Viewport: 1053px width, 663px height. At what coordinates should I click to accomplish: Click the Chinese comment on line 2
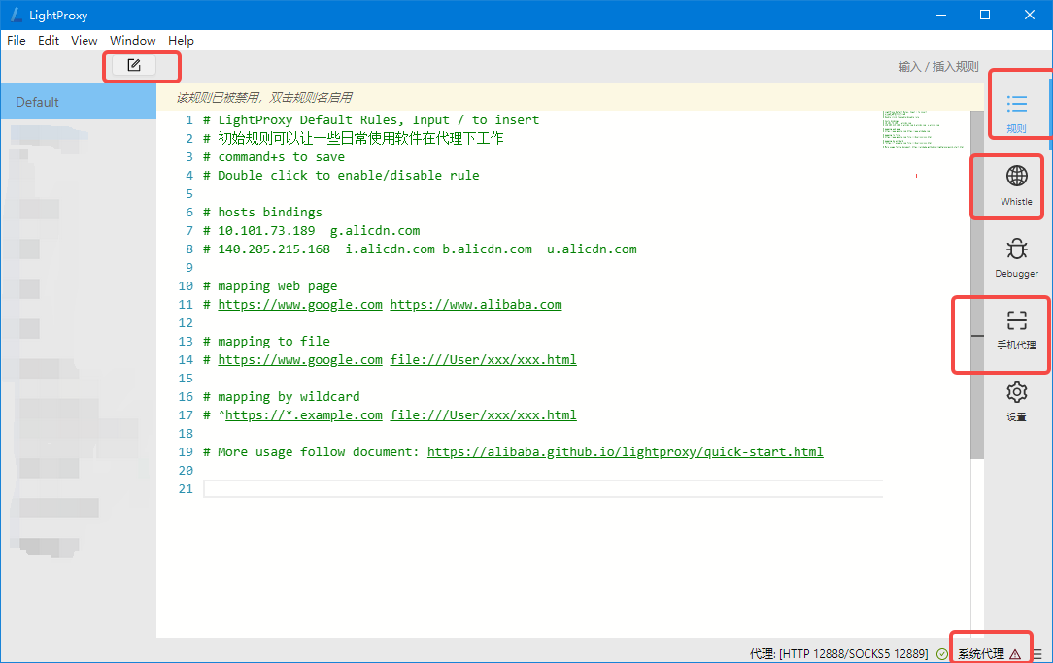click(x=354, y=138)
